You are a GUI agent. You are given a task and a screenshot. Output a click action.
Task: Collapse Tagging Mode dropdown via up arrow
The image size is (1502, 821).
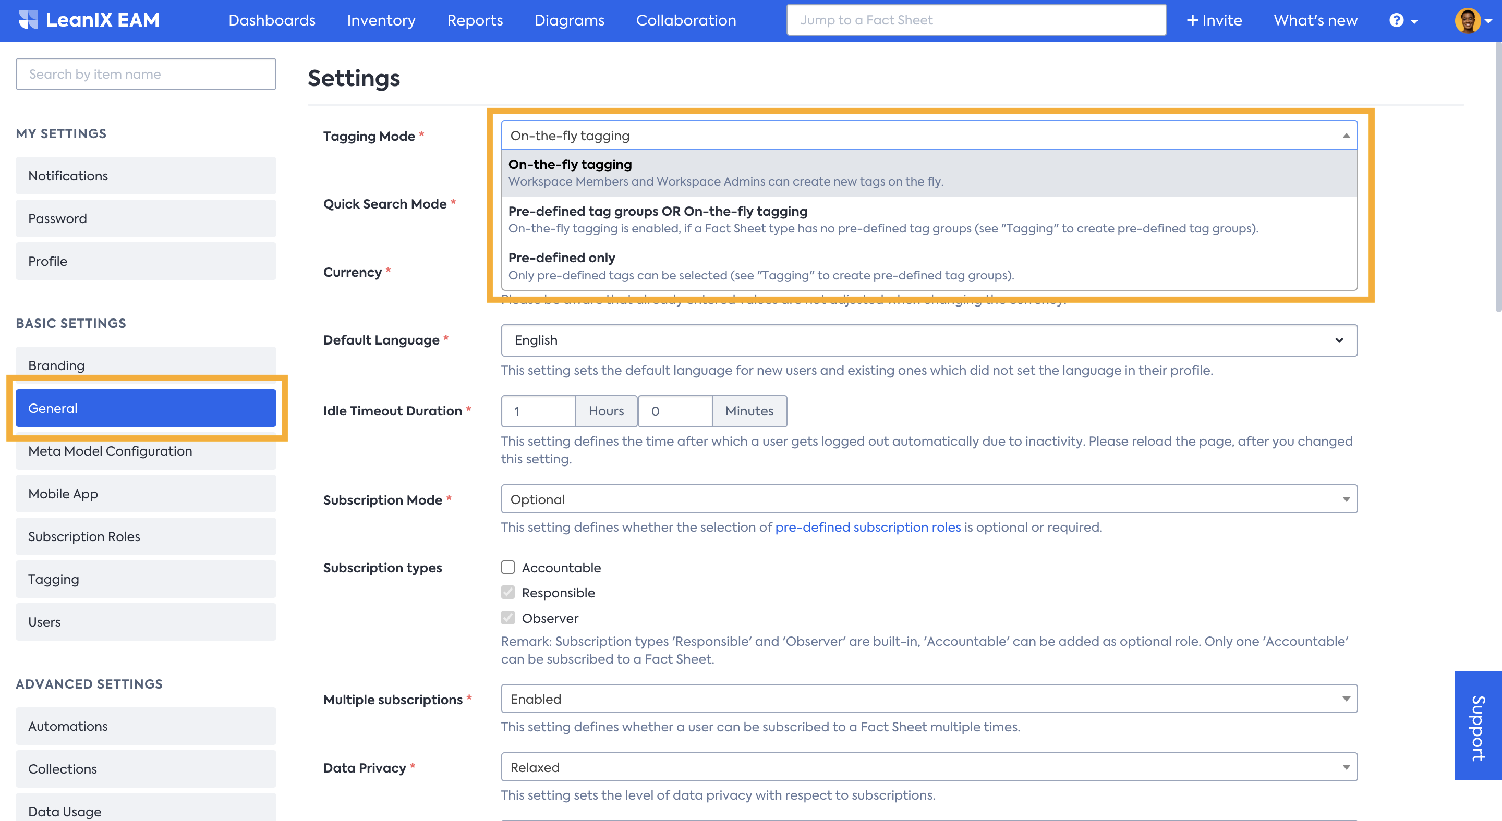point(1346,136)
